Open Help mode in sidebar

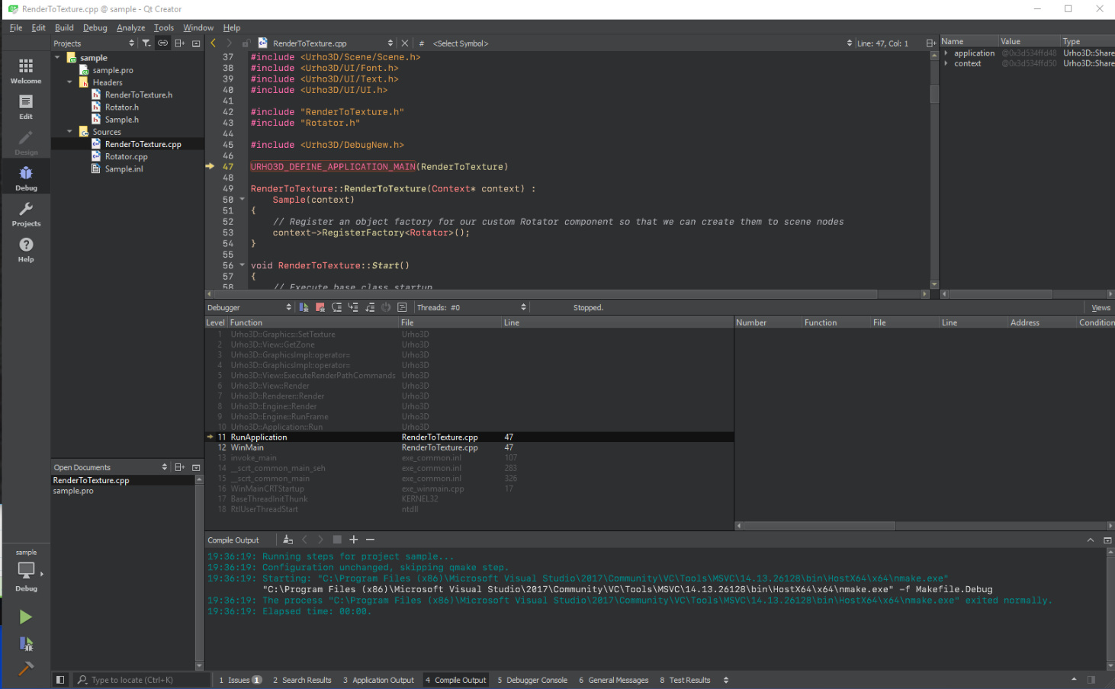(26, 249)
